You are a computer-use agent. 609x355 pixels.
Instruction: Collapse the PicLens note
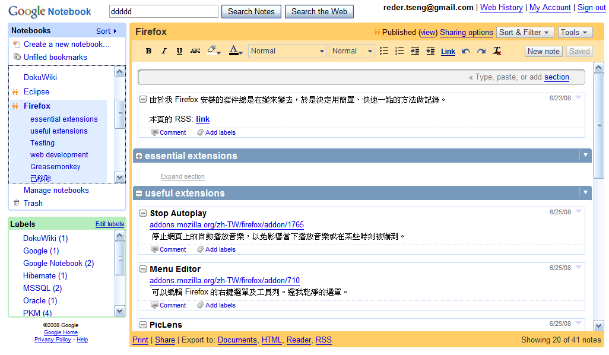143,325
